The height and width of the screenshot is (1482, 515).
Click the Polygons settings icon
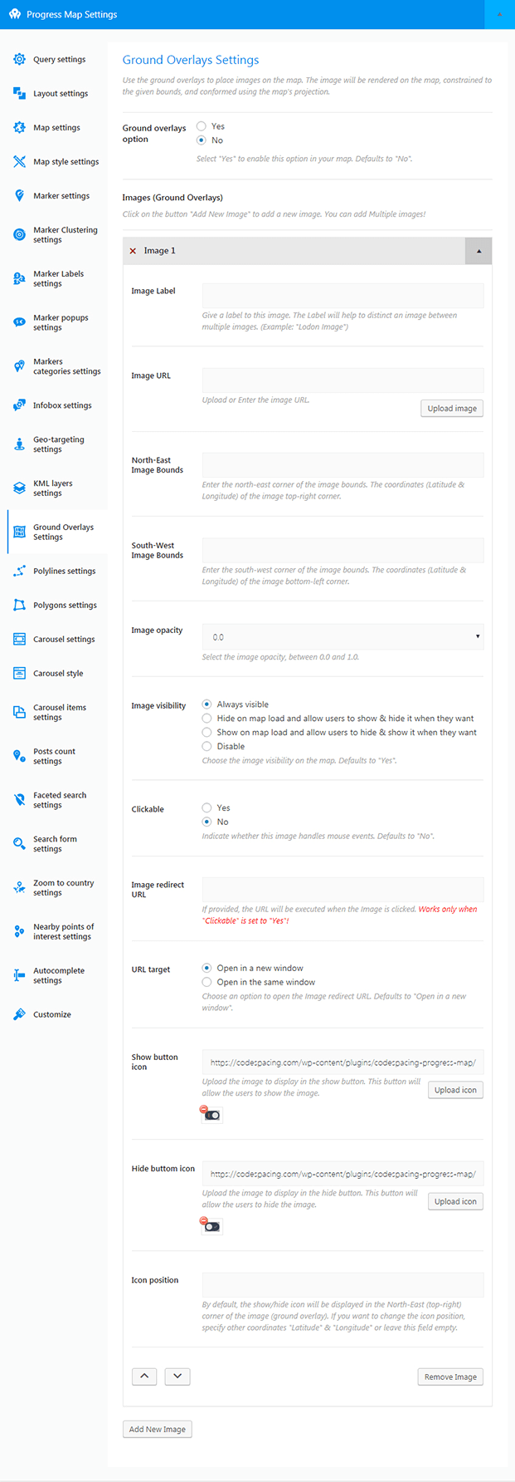19,605
